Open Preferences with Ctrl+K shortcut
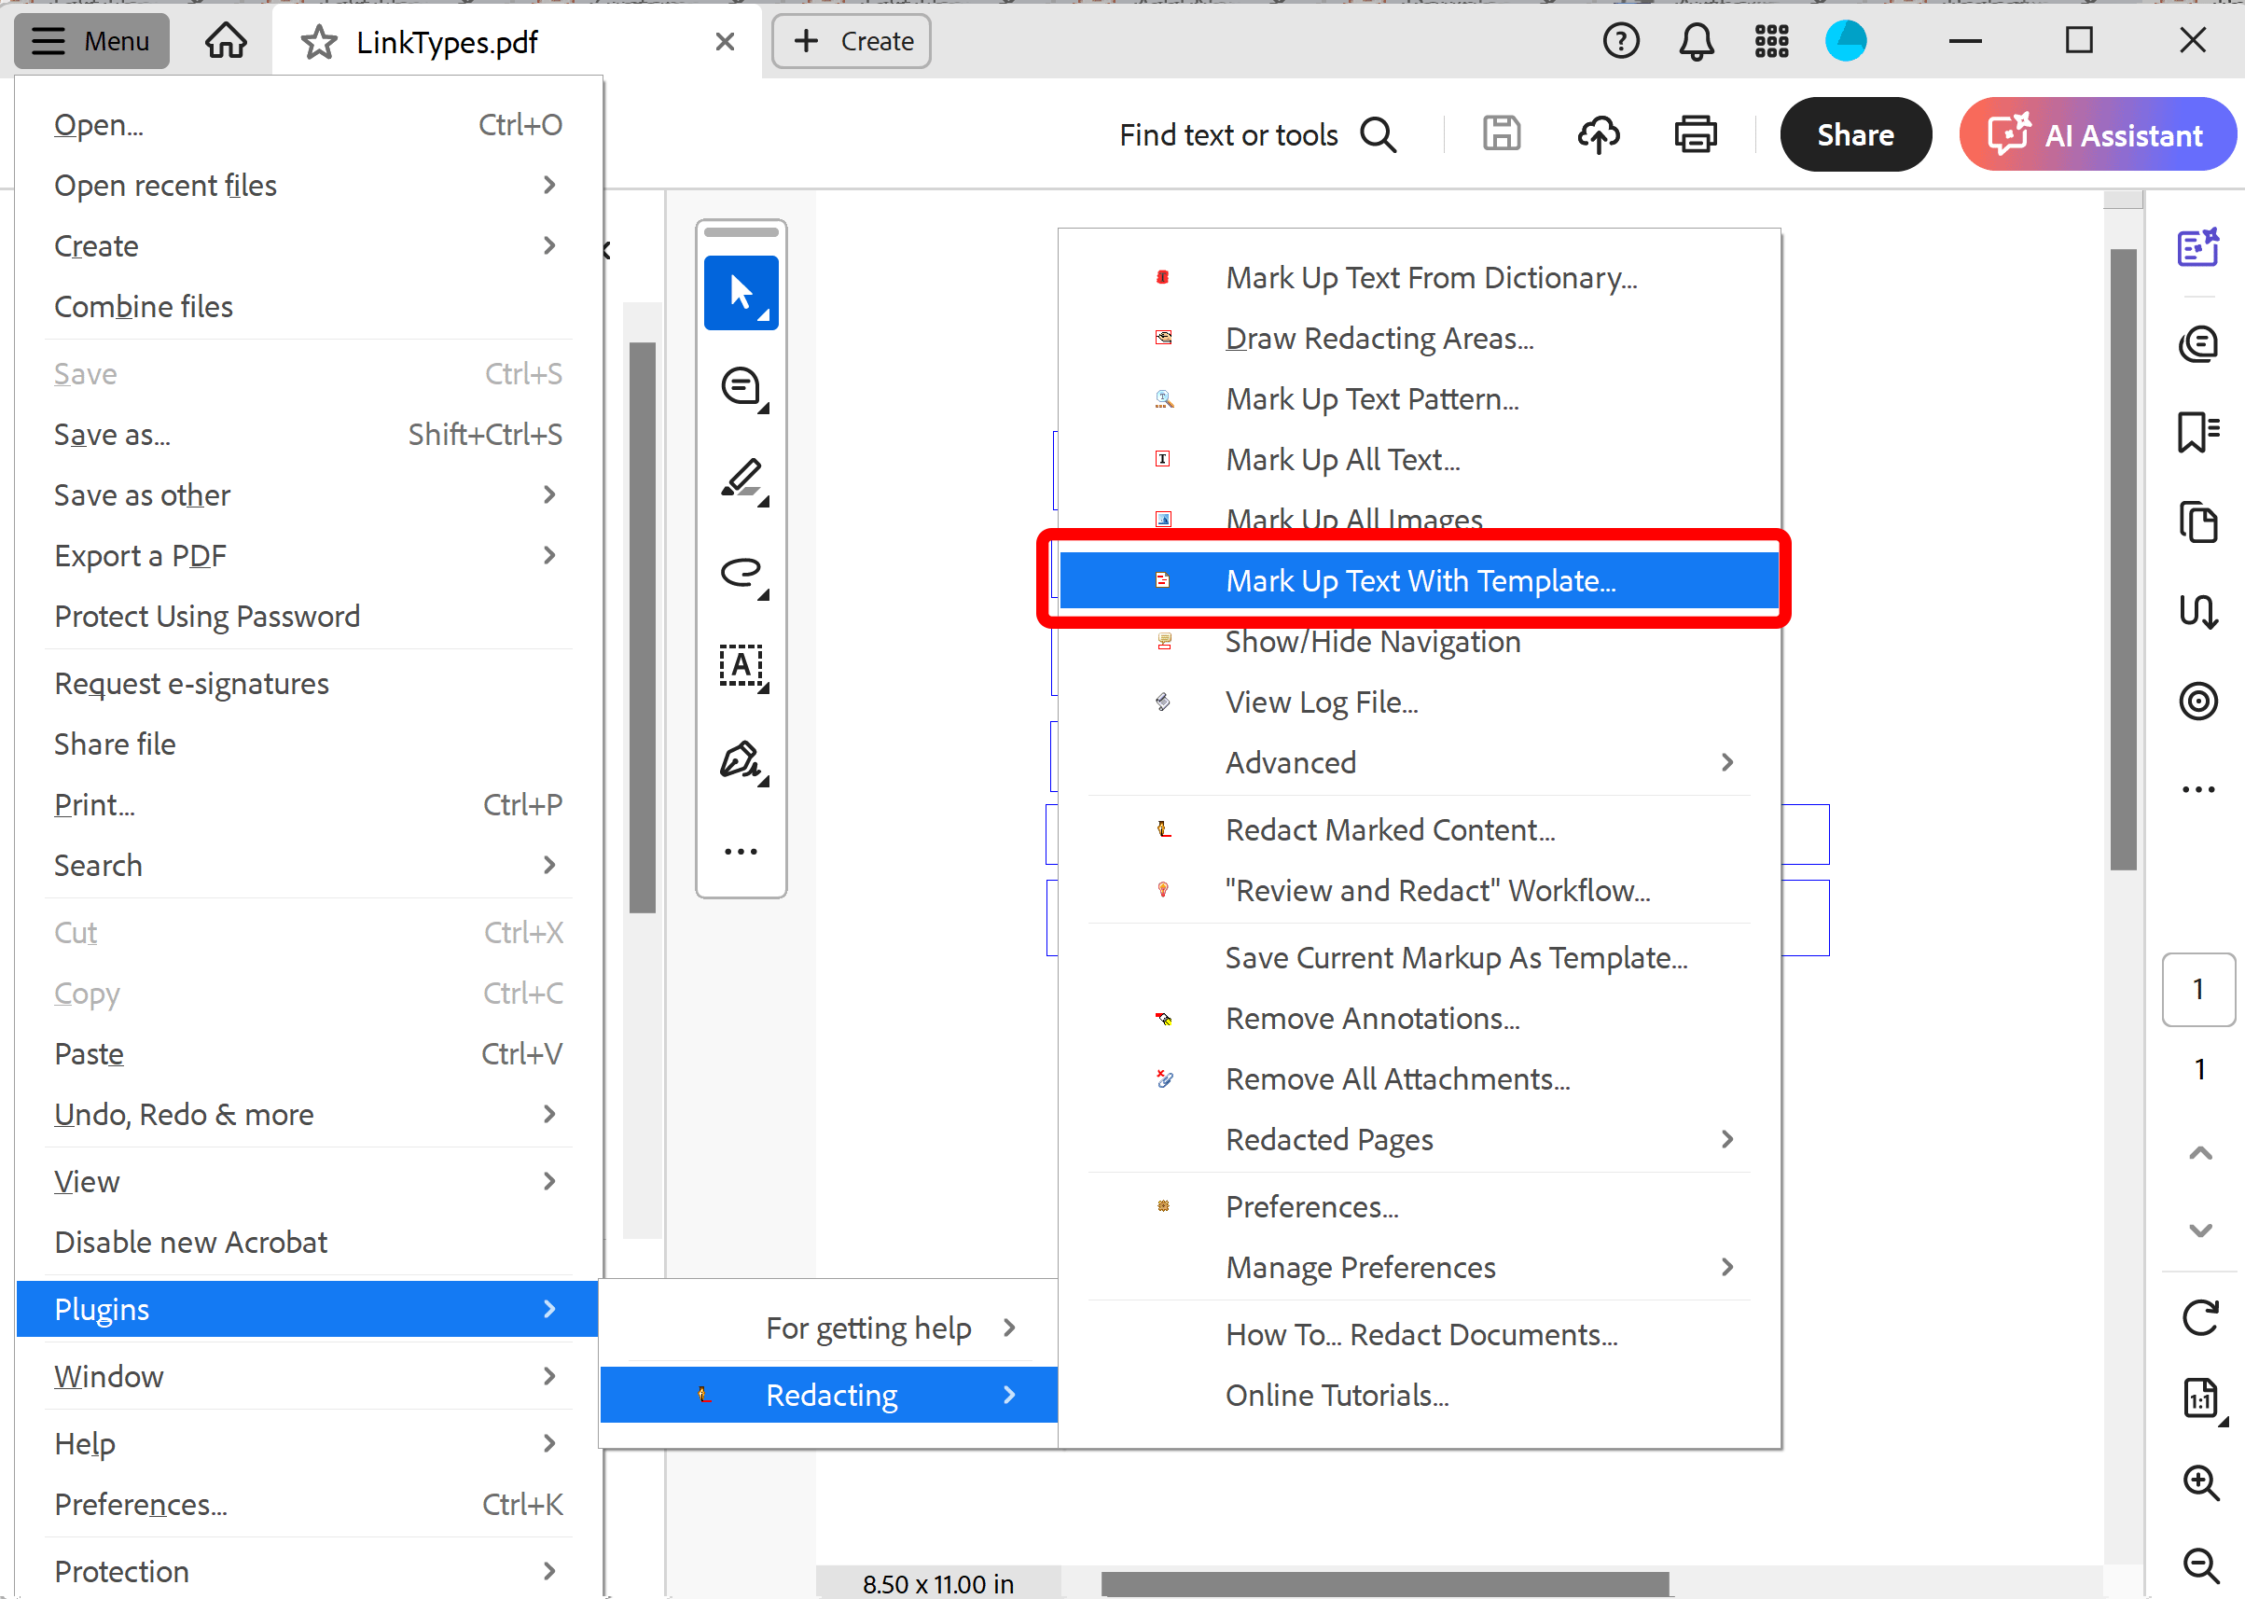This screenshot has width=2245, height=1599. 307,1506
